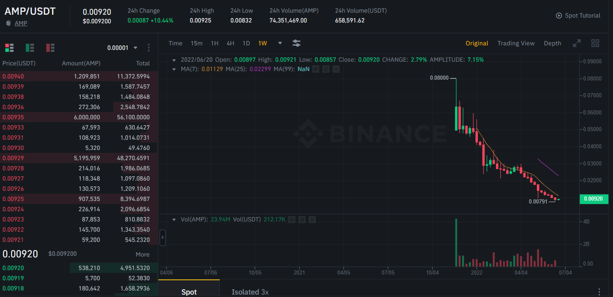
Task: Click the 0.08000 high price marker
Action: tap(439, 78)
